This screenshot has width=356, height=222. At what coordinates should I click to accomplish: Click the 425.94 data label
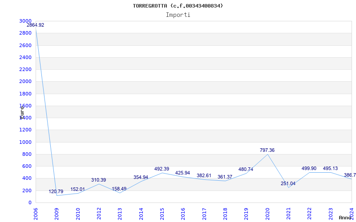[182, 173]
